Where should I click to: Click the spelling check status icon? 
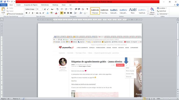pos(24,99)
